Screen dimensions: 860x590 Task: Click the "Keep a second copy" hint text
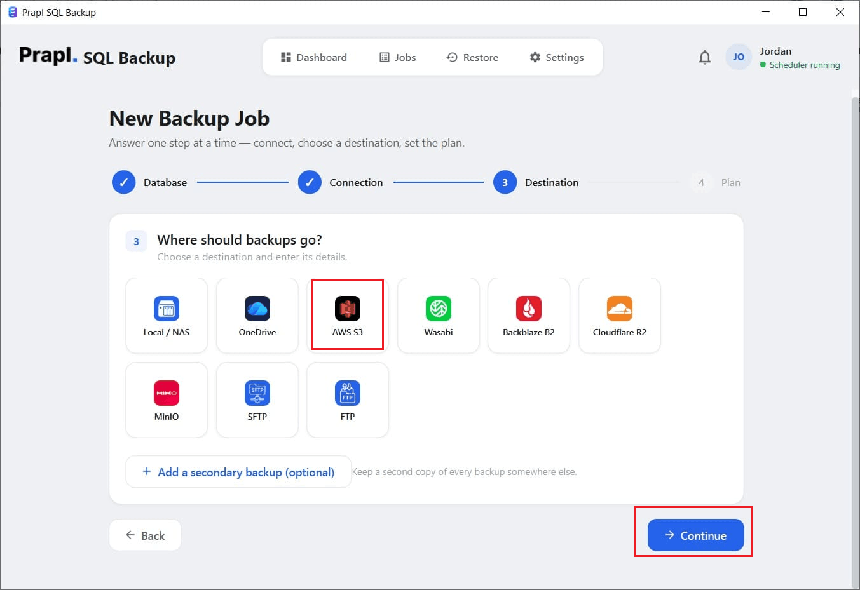[x=465, y=472]
